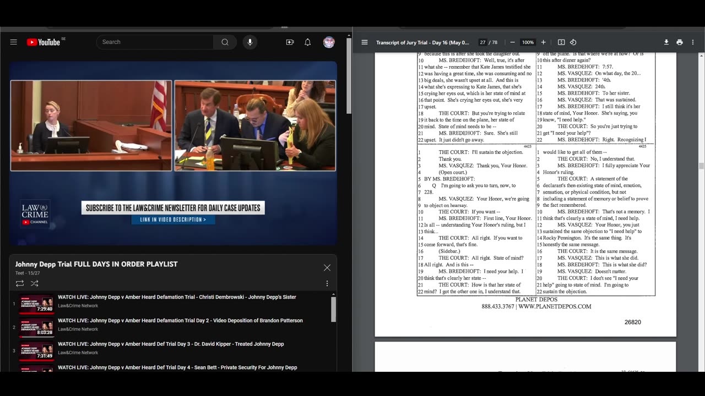Zoom out the PDF with minus button
The height and width of the screenshot is (396, 705).
[x=512, y=42]
